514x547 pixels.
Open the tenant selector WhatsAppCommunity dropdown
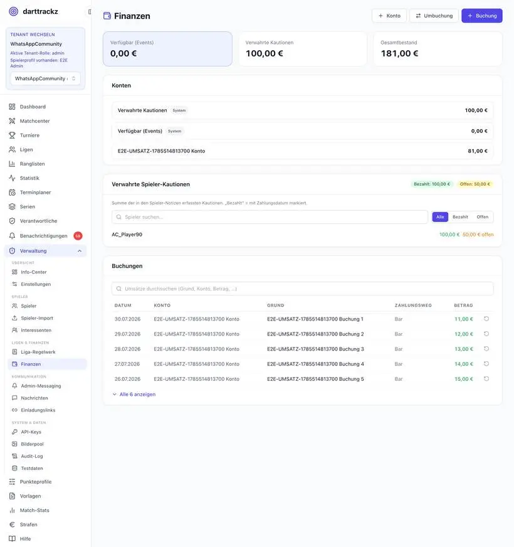tap(45, 78)
